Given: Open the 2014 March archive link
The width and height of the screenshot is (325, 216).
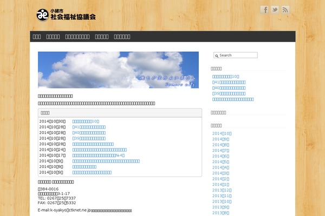Looking at the screenshot, I should pyautogui.click(x=221, y=173).
